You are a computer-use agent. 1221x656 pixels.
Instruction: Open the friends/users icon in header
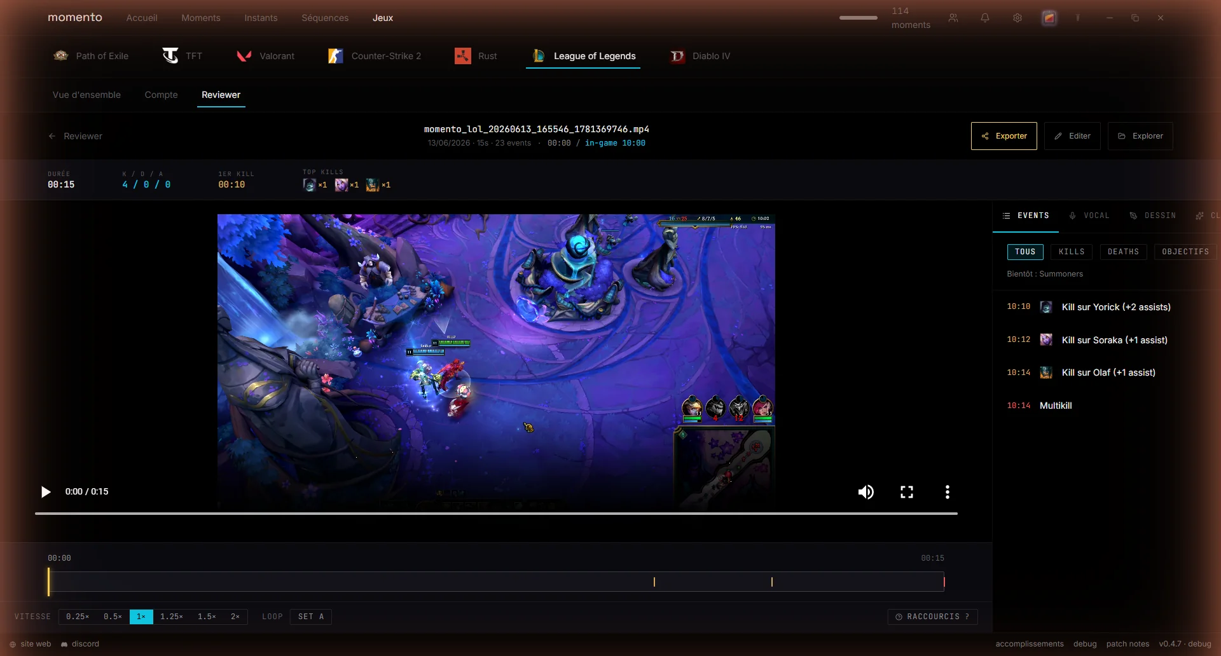click(x=953, y=18)
